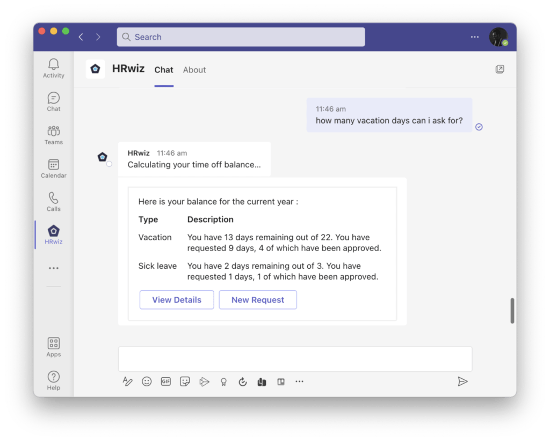
Task: Pop out the HRwiz chat window
Action: [x=500, y=69]
